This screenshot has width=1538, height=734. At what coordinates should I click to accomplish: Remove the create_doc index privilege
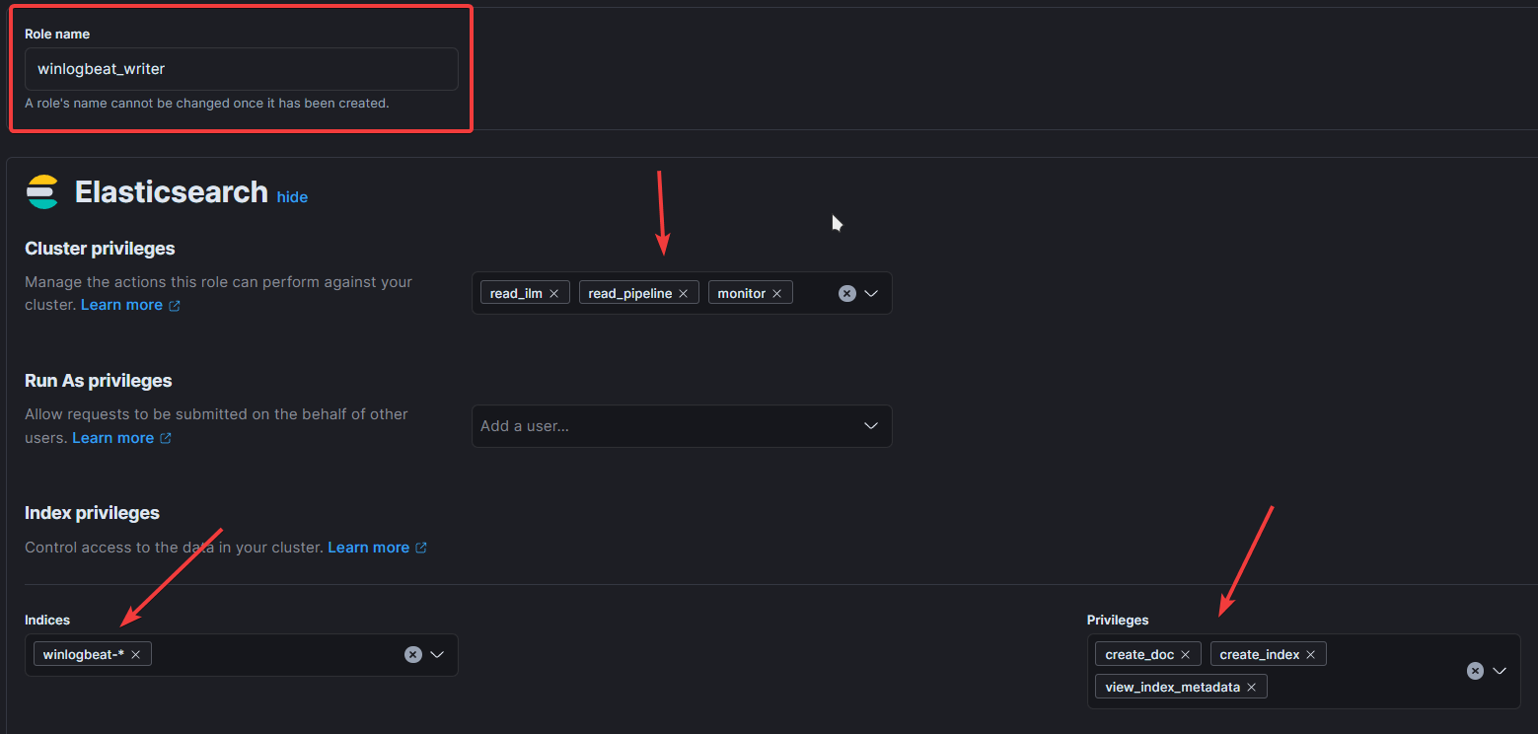1185,654
